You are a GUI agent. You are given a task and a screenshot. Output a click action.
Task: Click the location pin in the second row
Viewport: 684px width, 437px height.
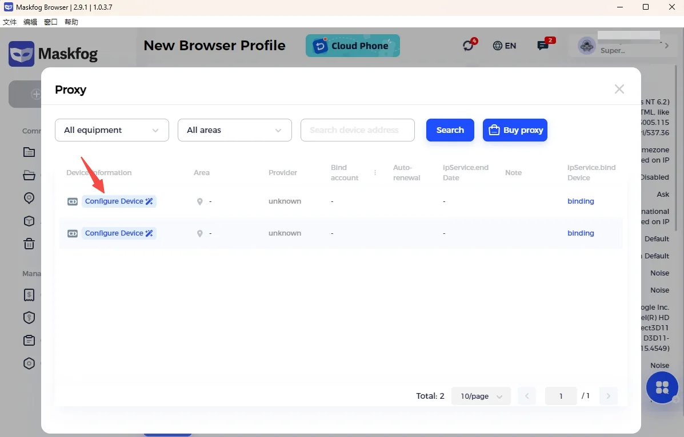[200, 233]
